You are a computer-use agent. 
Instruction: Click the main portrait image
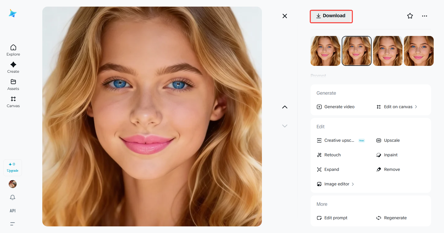click(152, 116)
